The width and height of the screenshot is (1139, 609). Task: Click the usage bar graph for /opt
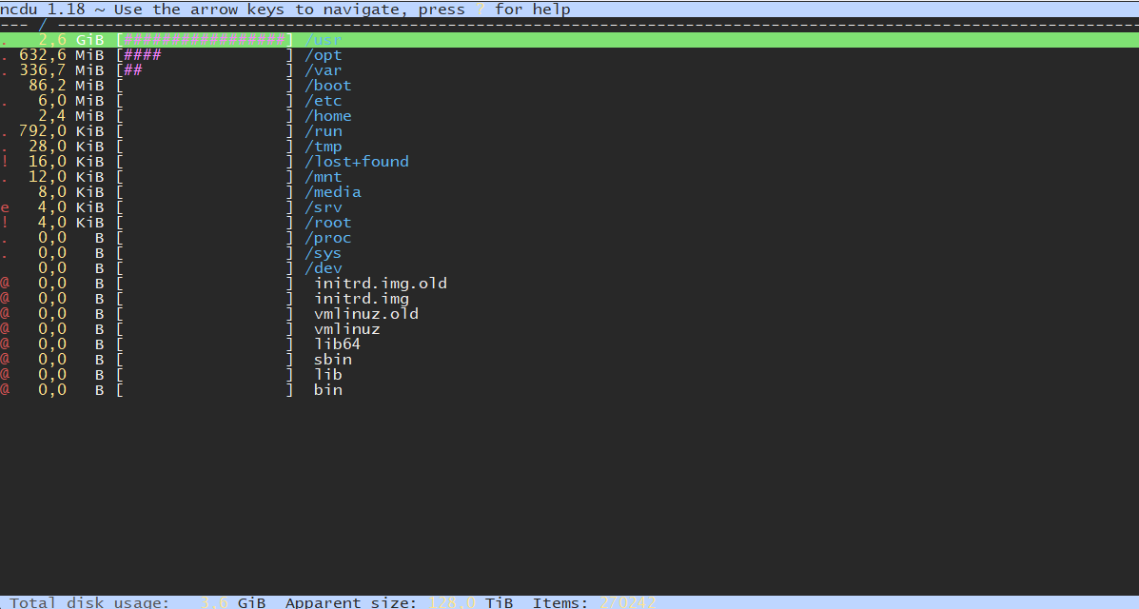coord(205,55)
